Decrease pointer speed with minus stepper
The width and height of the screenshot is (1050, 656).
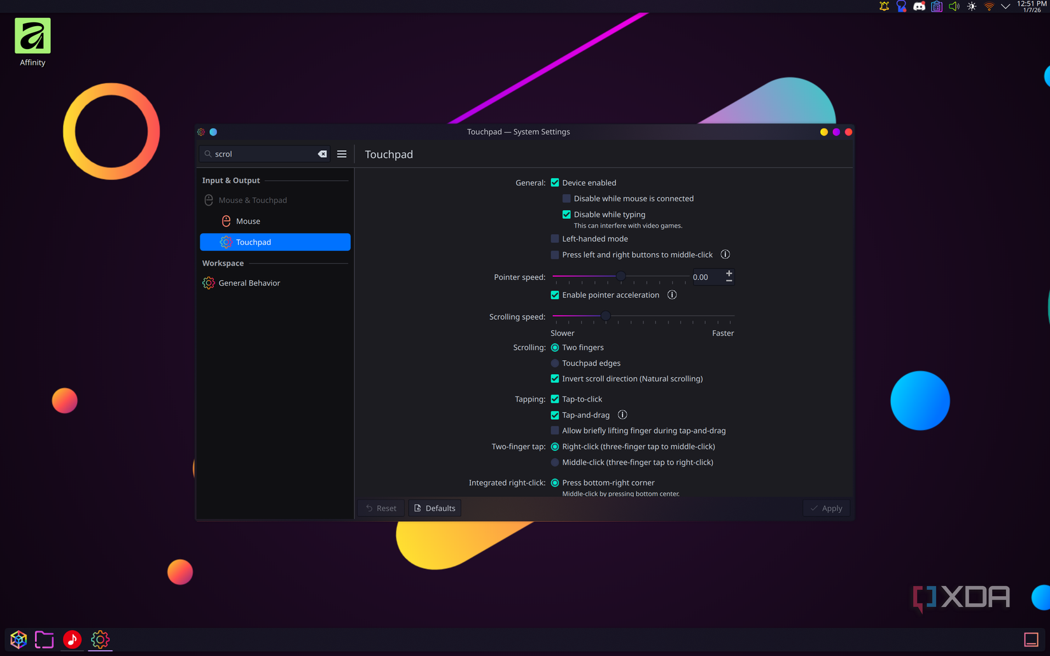coord(729,281)
